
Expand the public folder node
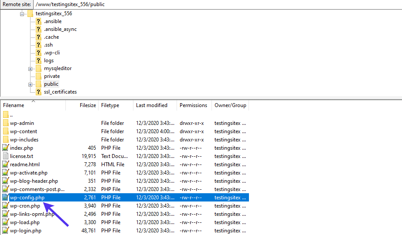tap(30, 84)
